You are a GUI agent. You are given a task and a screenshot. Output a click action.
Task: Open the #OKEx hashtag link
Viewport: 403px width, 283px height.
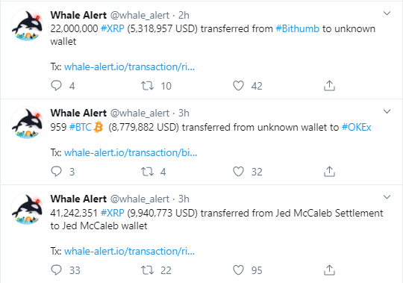pyautogui.click(x=356, y=127)
